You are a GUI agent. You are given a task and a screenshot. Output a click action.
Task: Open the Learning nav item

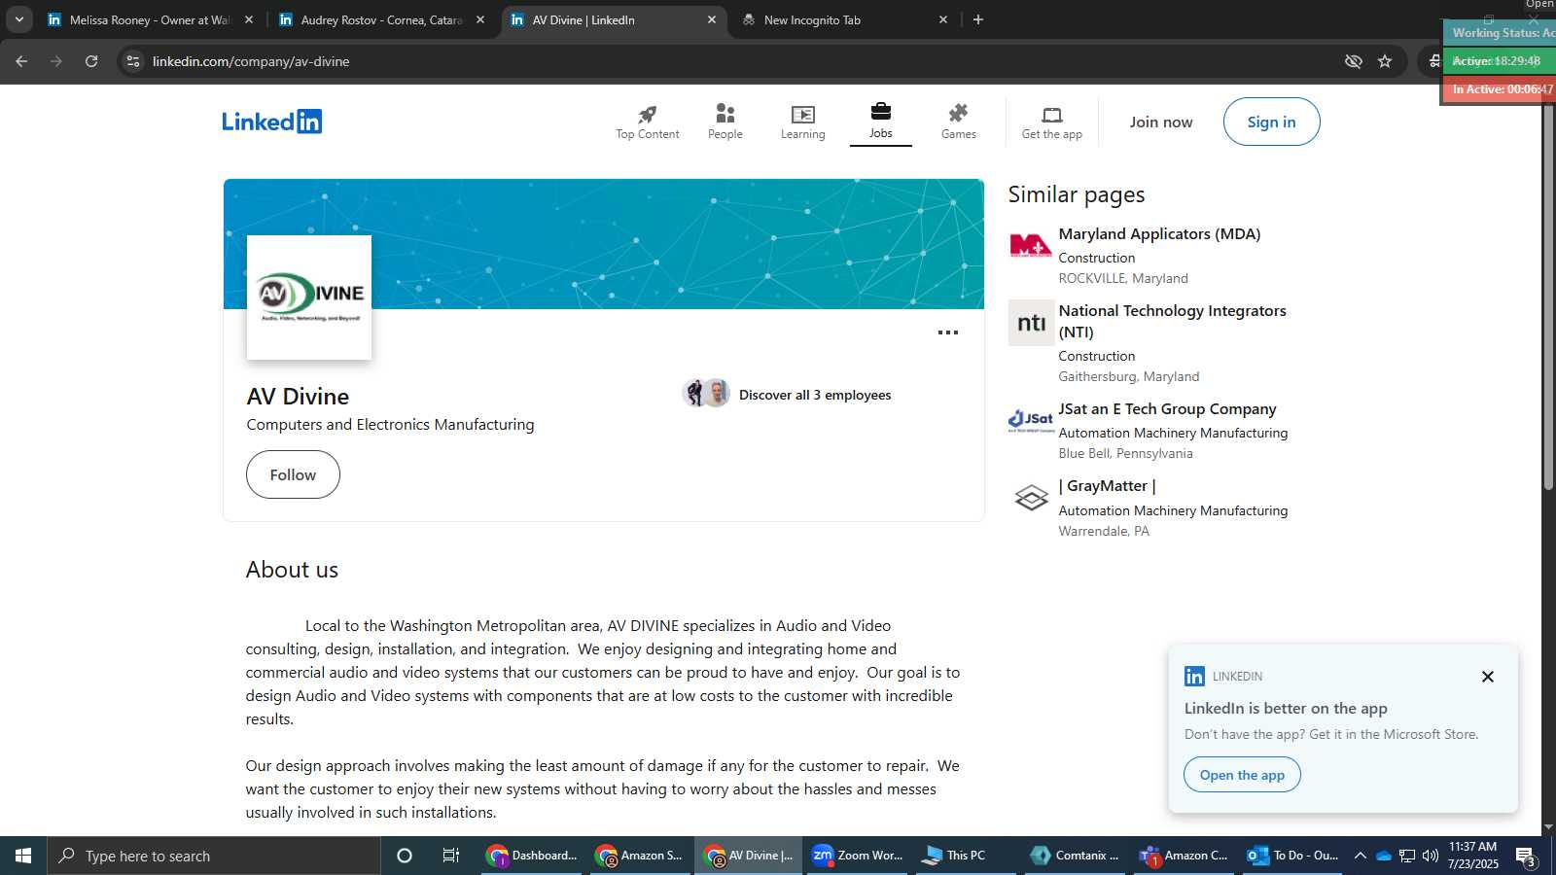[803, 122]
